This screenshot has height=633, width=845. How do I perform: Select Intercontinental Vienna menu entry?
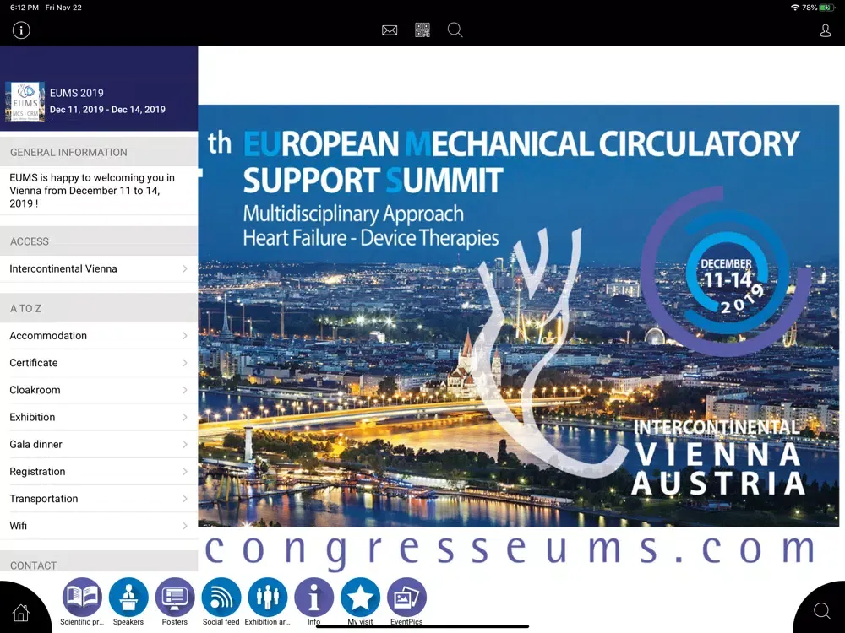pos(99,268)
